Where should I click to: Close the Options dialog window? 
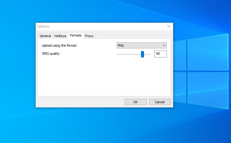tap(169, 26)
